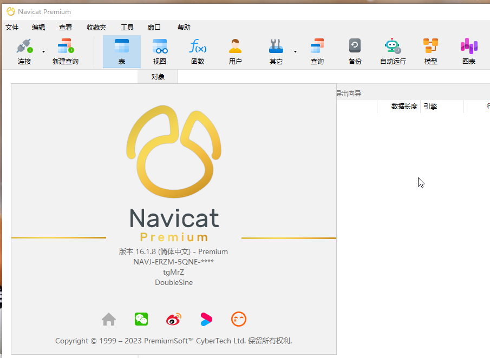Viewport: 490px width, 358px height.
Task: Open the Function (函数) f(x) icon
Action: (198, 51)
